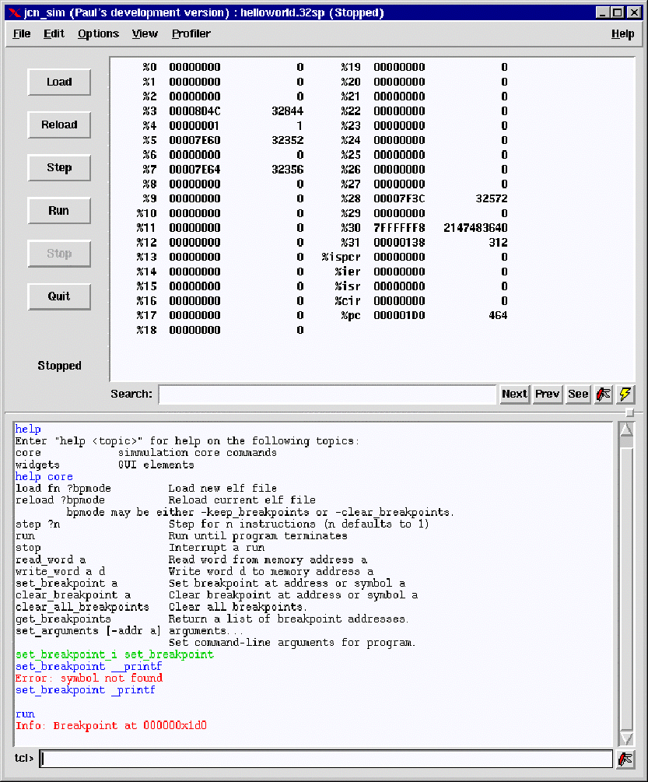This screenshot has height=782, width=648.
Task: Click the console scrollbar up arrow
Action: click(626, 430)
